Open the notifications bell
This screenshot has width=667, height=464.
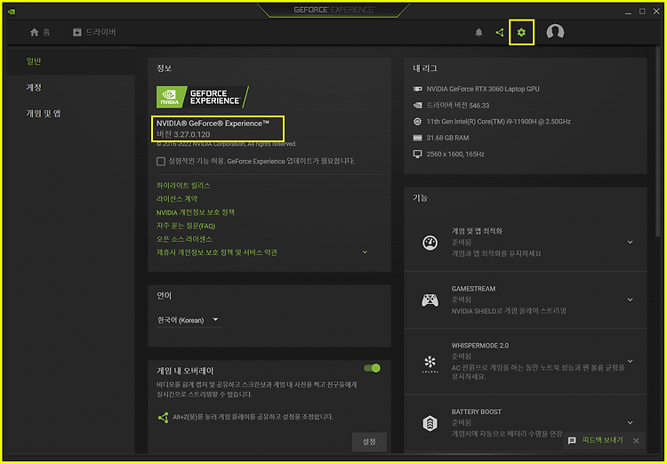point(478,32)
